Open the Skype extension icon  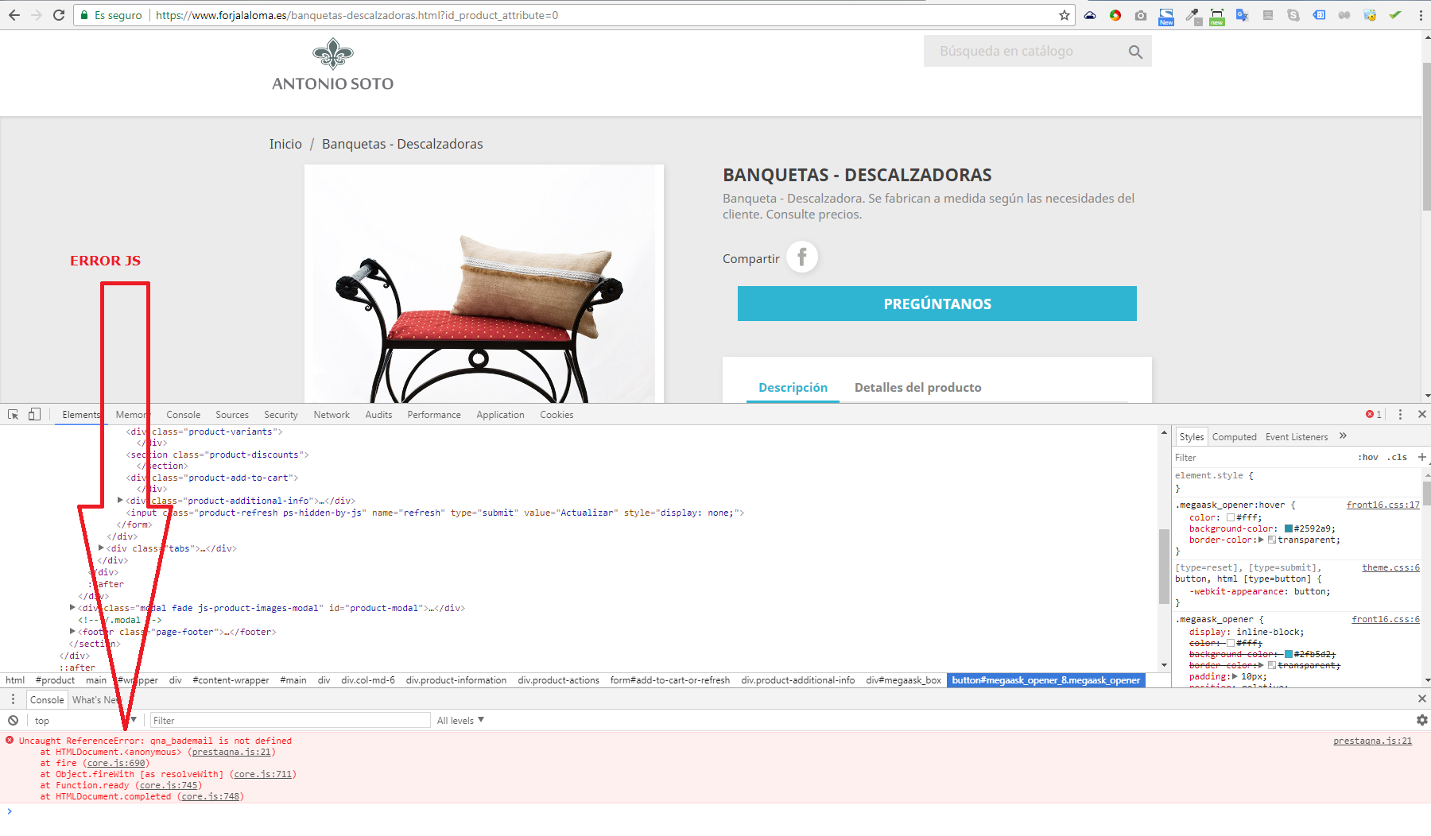point(1293,15)
